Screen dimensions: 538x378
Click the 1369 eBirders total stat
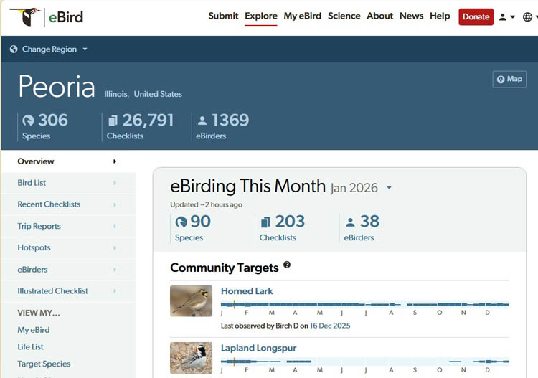pyautogui.click(x=222, y=126)
